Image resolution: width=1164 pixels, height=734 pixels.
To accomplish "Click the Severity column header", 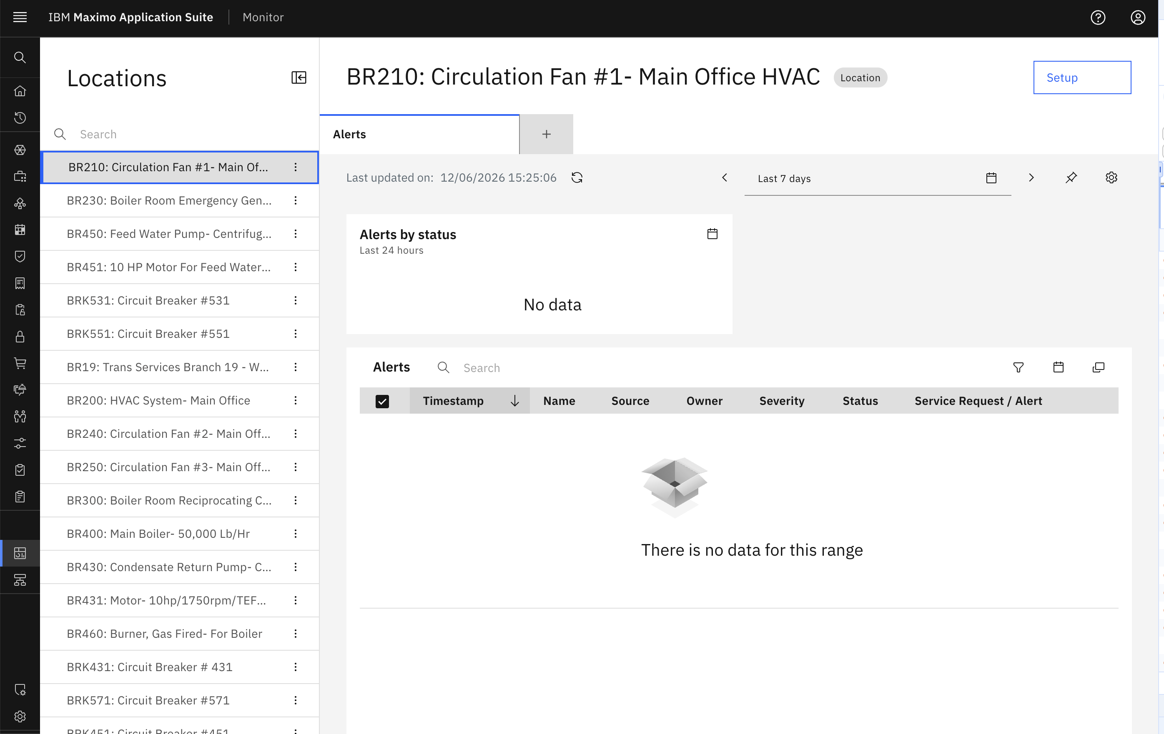I will point(782,401).
